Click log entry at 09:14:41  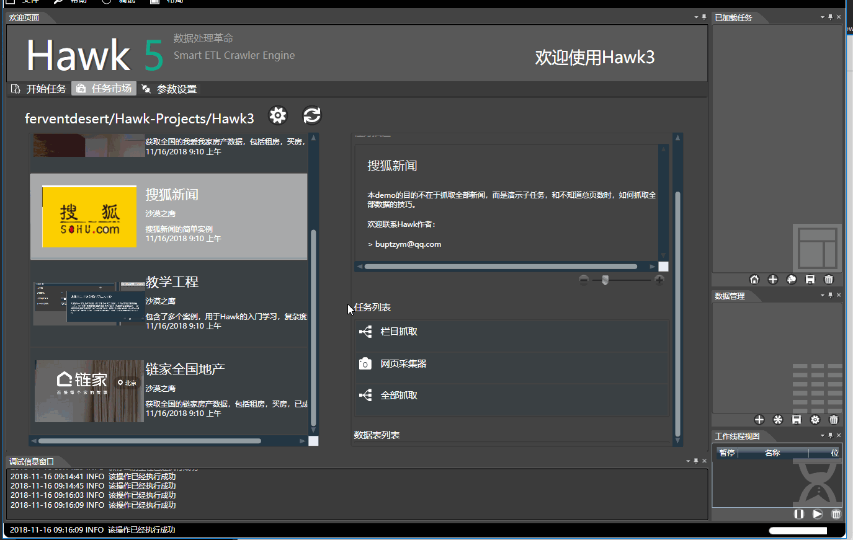[93, 477]
